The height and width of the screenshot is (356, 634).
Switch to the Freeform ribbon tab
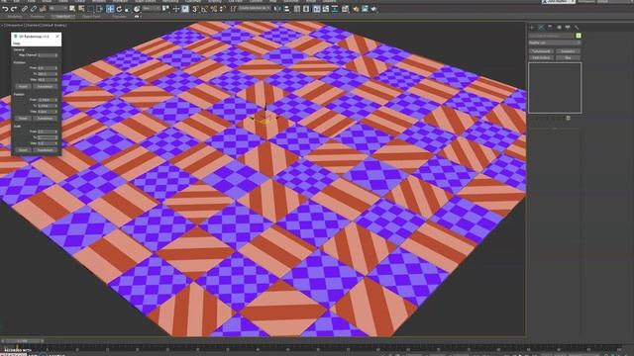38,17
